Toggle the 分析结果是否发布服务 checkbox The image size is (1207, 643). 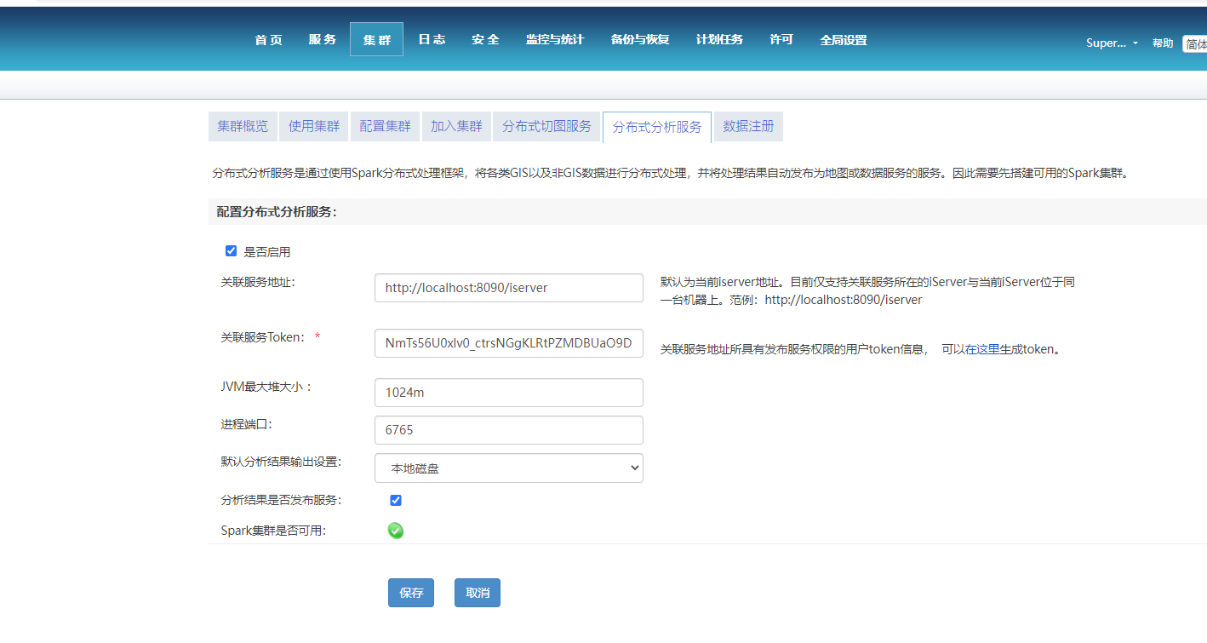click(x=396, y=500)
